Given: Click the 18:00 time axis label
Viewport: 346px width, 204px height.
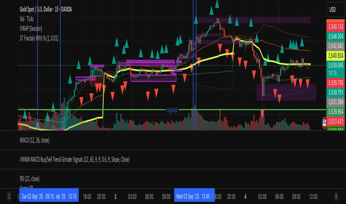Looking at the screenshot, I should (87, 197).
